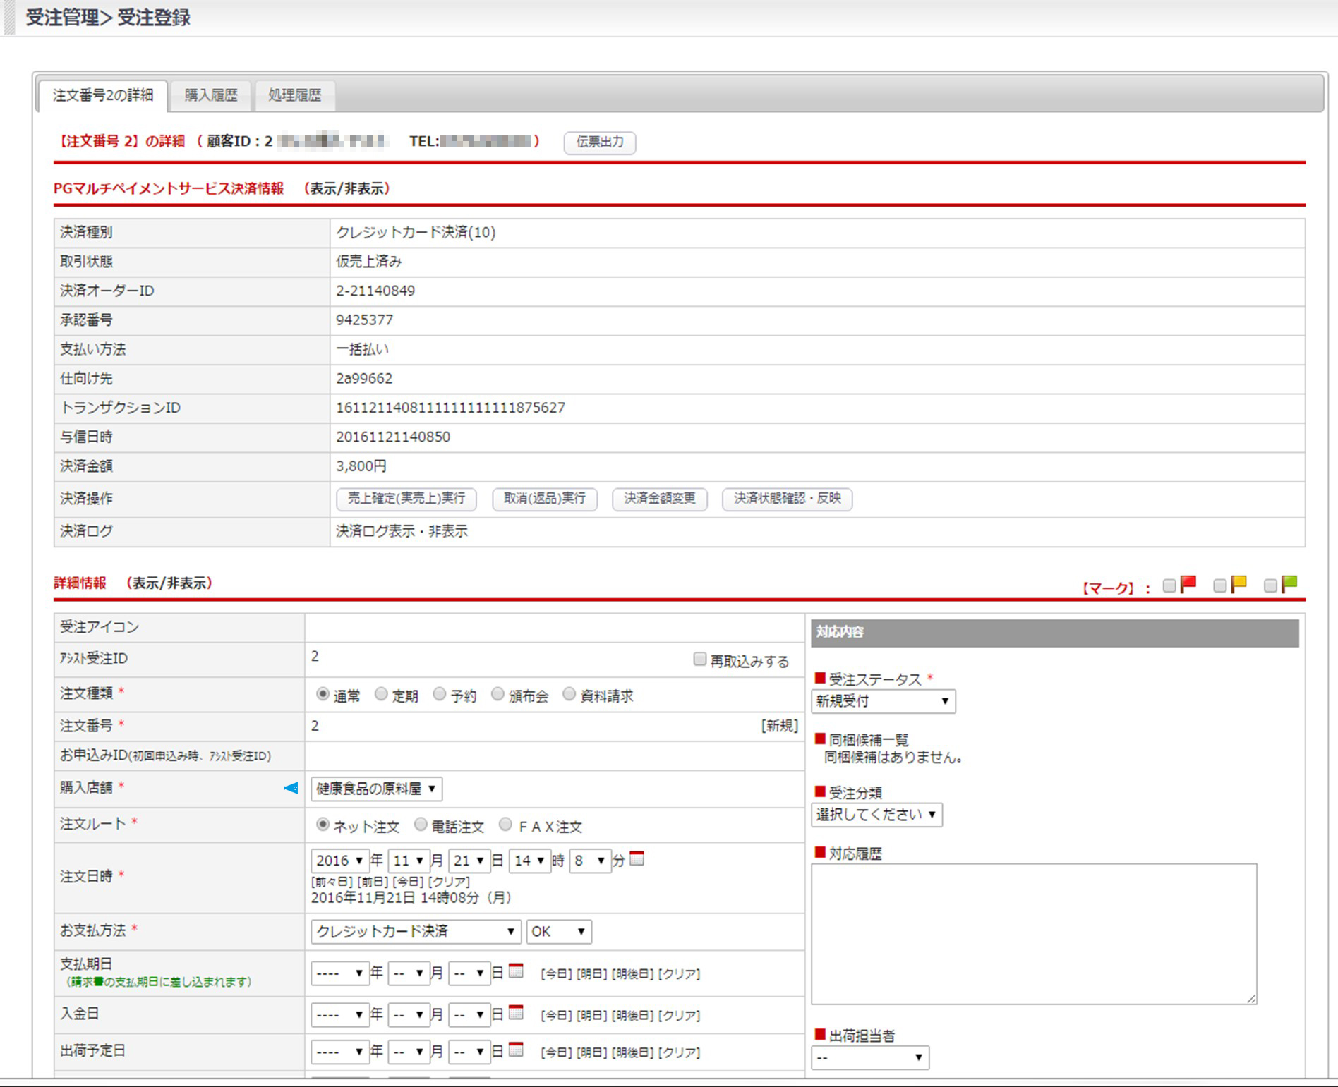Click the 決済ログ表示・非表示 link
This screenshot has width=1338, height=1087.
coord(402,531)
